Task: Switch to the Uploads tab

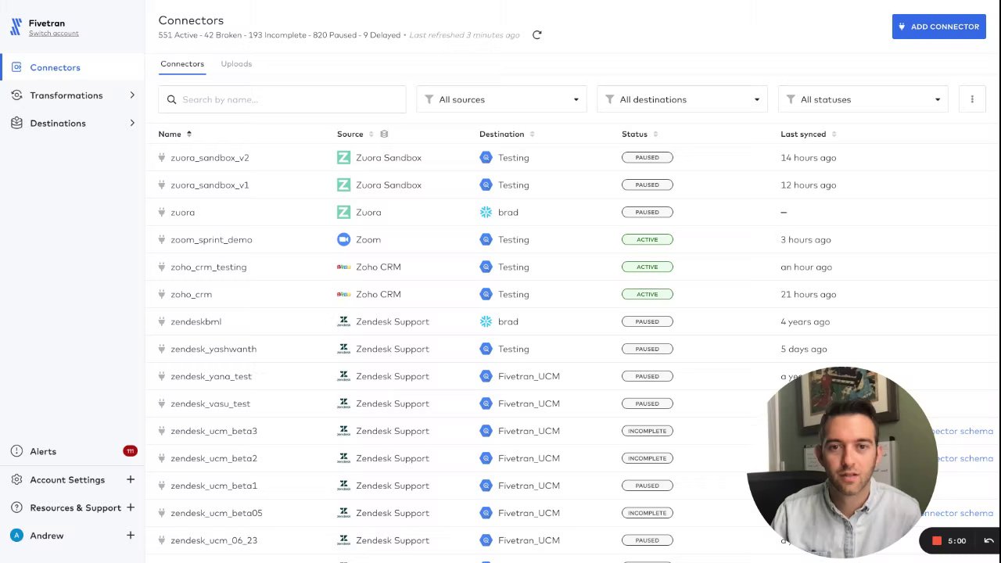Action: 236,64
